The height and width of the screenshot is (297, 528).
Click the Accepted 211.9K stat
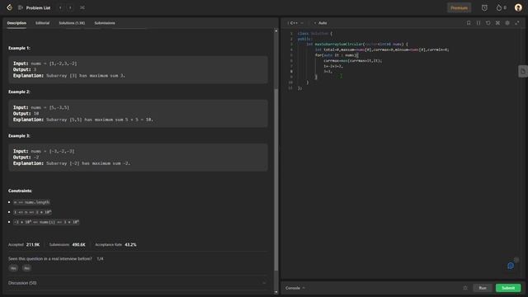pyautogui.click(x=24, y=244)
